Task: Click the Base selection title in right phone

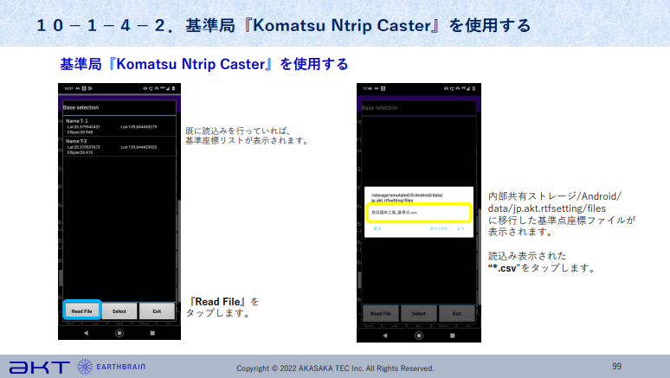Action: (x=379, y=107)
